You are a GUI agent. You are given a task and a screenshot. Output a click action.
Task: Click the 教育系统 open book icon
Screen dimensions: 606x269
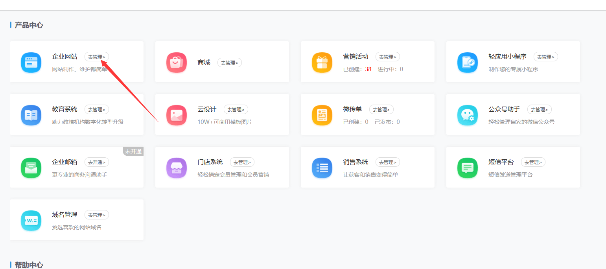pos(31,115)
